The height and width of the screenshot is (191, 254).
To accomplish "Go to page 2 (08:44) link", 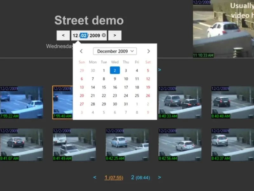I will 140,178.
